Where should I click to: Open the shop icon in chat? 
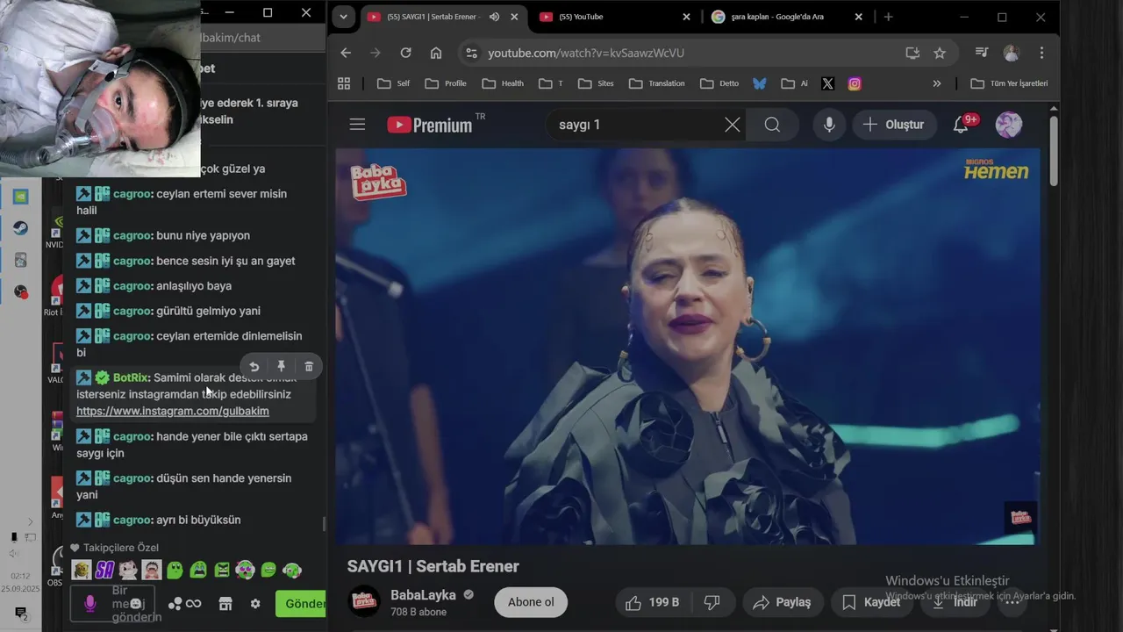point(225,604)
